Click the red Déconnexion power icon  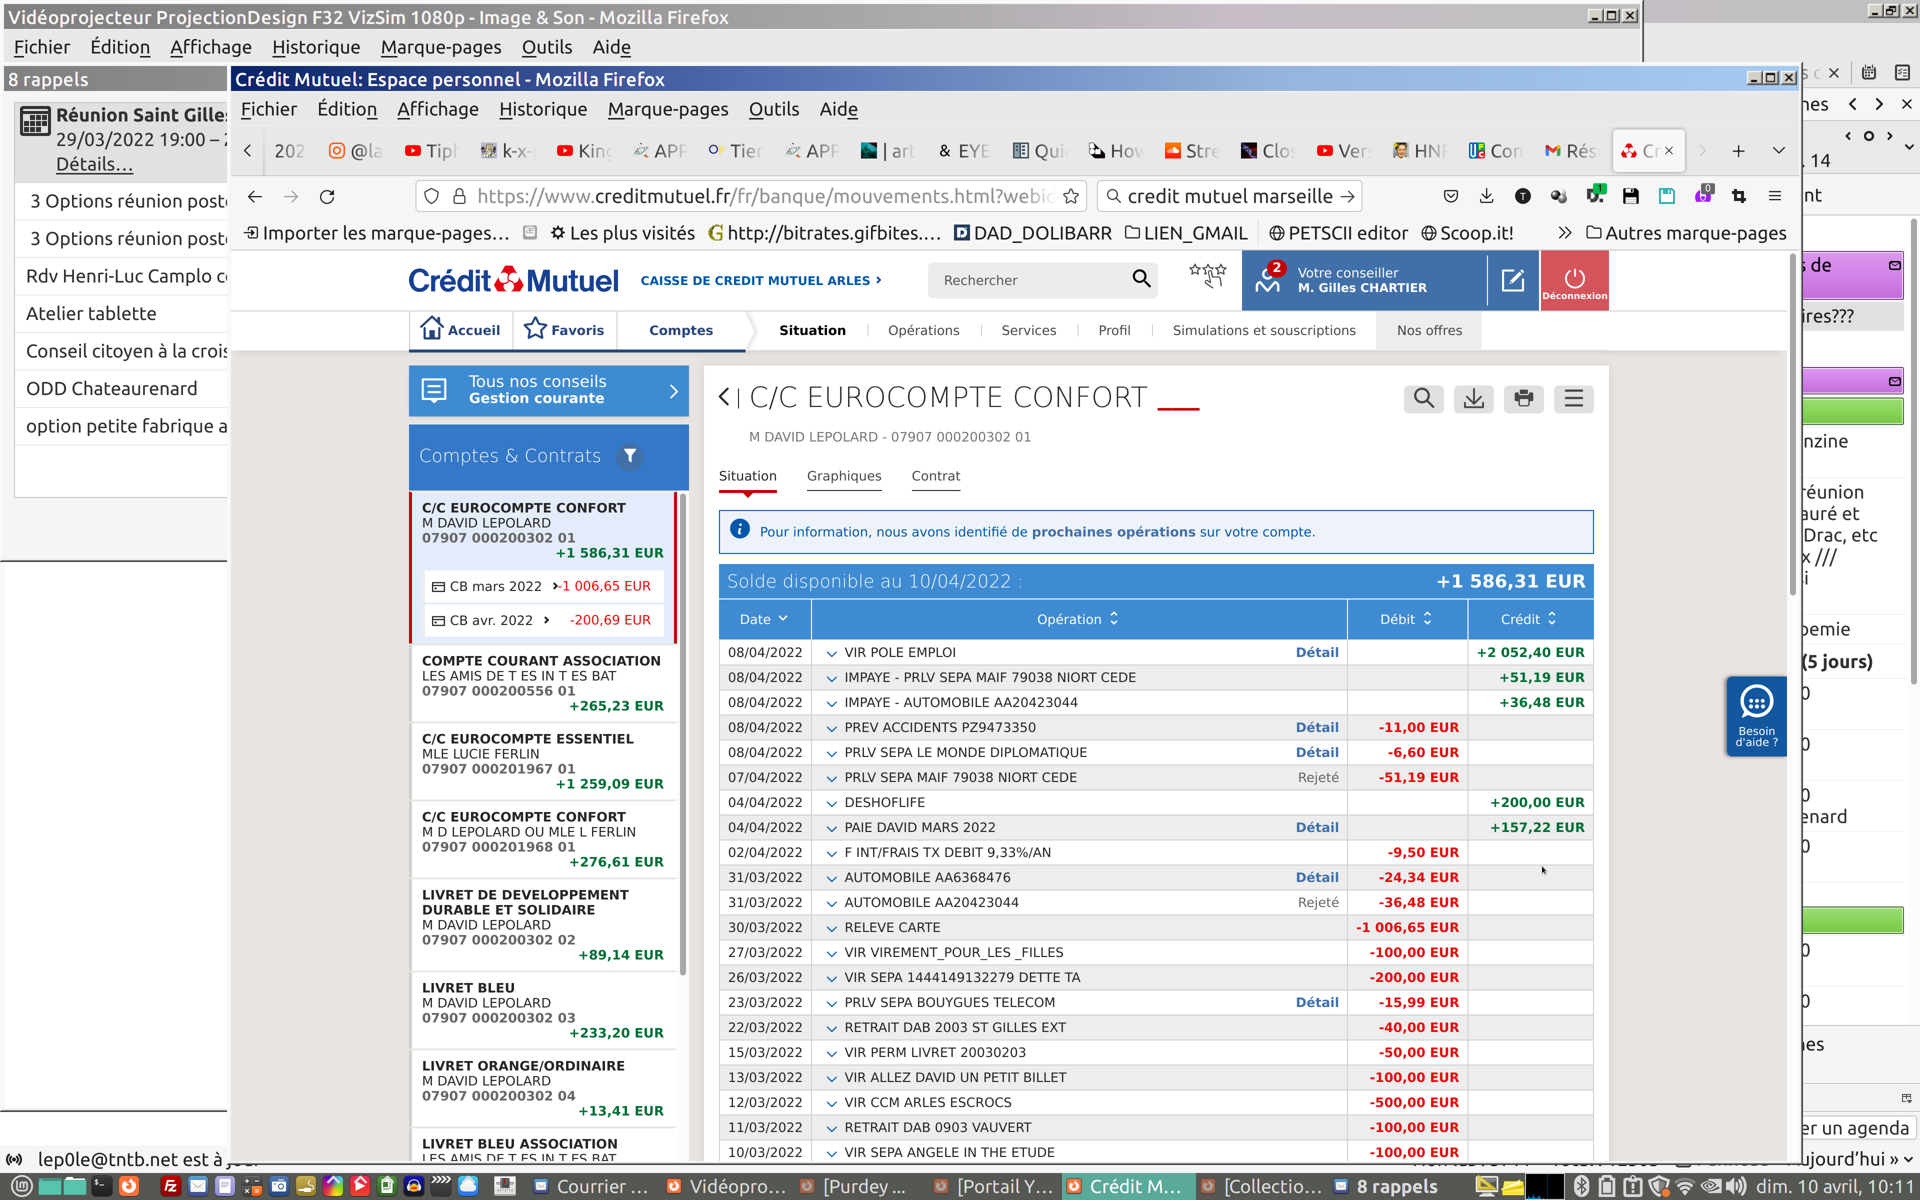pos(1574,279)
